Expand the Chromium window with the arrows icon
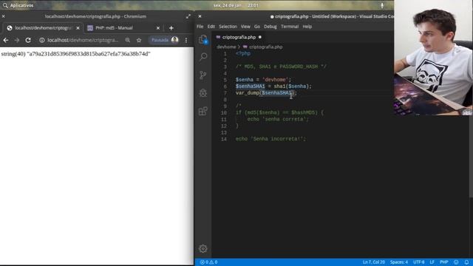 188,16
